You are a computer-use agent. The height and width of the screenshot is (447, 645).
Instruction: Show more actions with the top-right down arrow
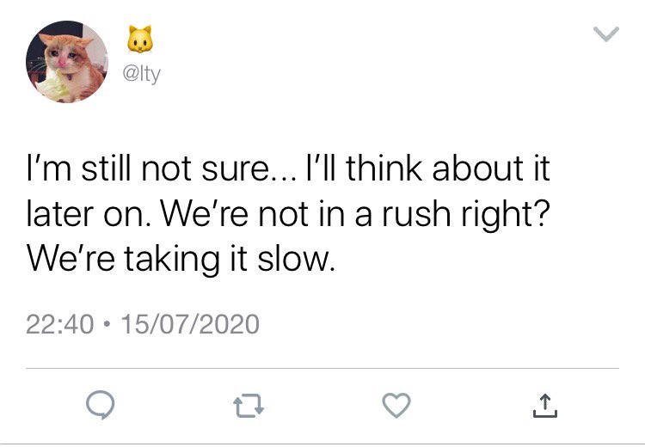coord(606,34)
